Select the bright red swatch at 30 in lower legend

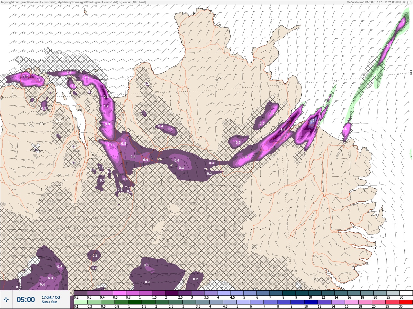(x=406, y=302)
